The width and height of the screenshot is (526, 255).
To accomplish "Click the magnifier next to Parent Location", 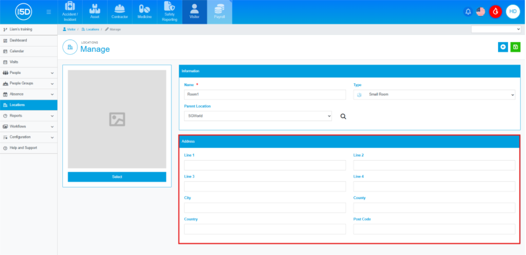I will click(343, 116).
